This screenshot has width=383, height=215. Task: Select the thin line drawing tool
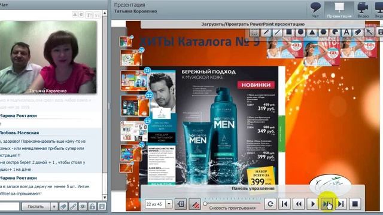pyautogui.click(x=278, y=32)
